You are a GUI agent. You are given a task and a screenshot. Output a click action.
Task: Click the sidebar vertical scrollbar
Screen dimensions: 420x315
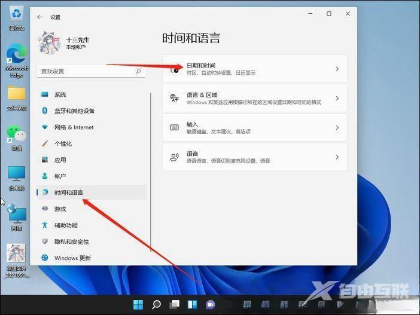151,172
